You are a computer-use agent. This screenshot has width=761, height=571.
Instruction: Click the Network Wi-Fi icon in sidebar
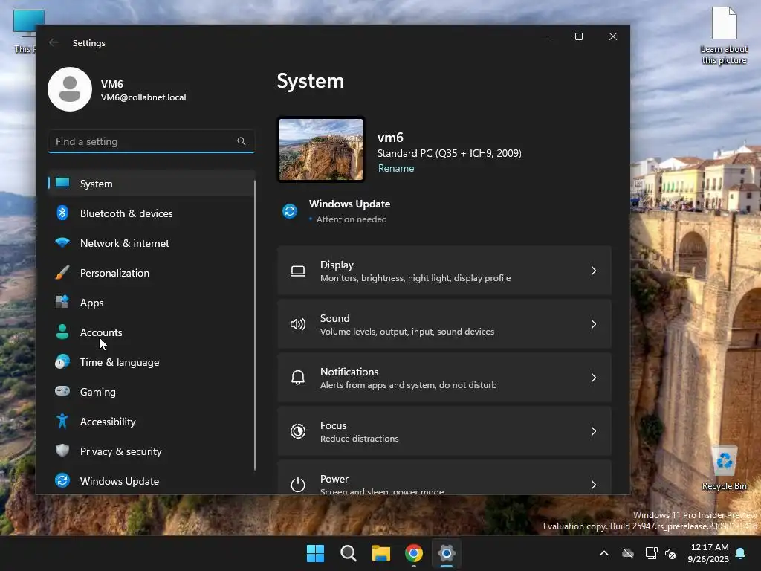62,243
